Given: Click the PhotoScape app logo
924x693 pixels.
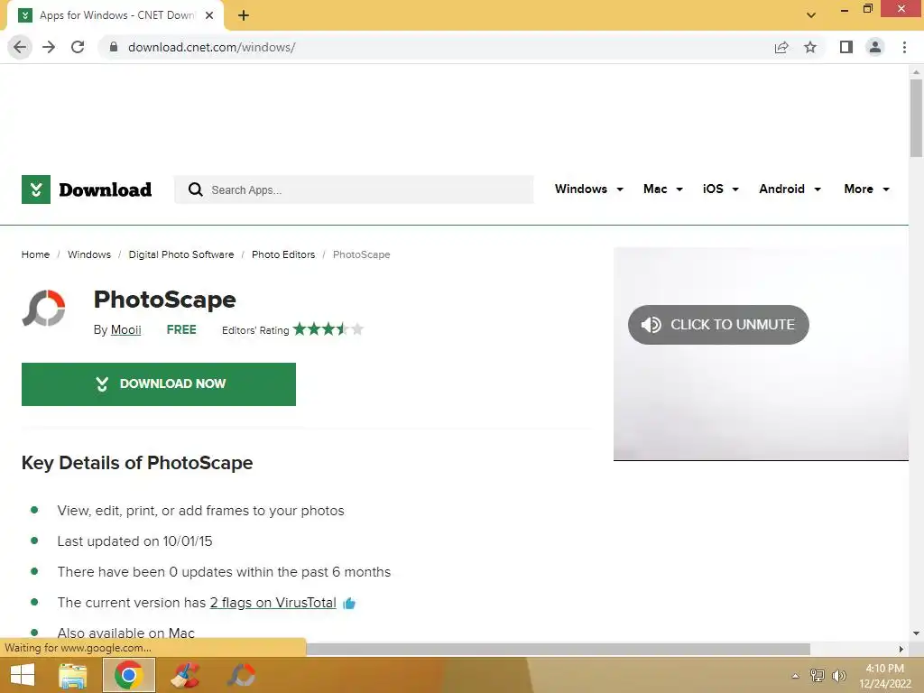Looking at the screenshot, I should [43, 309].
